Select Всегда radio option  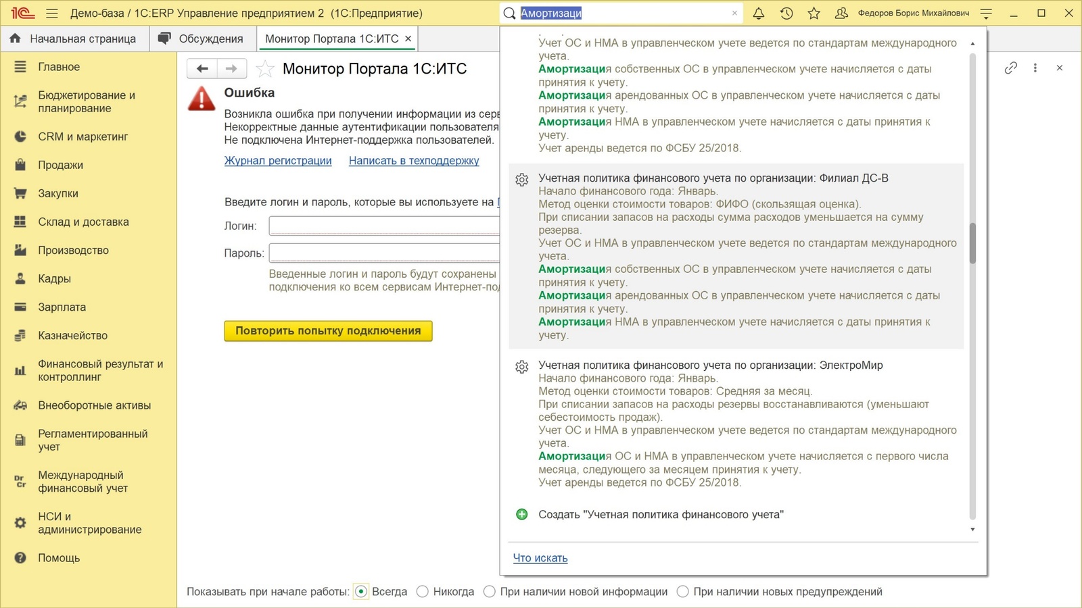pyautogui.click(x=361, y=592)
